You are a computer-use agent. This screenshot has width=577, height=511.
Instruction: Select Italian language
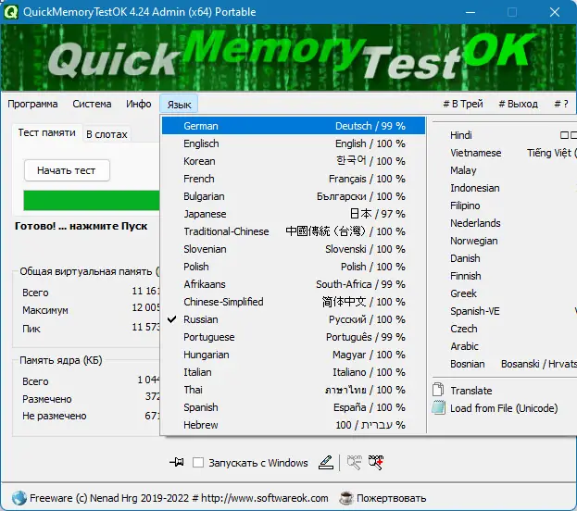(x=294, y=372)
